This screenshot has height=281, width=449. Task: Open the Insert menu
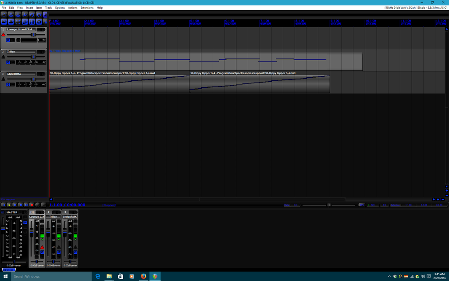point(29,8)
